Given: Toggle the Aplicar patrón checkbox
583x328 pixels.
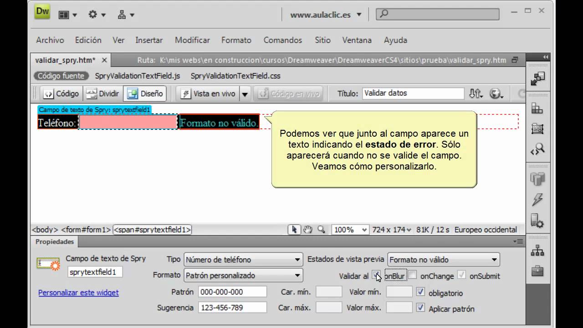Looking at the screenshot, I should point(420,307).
